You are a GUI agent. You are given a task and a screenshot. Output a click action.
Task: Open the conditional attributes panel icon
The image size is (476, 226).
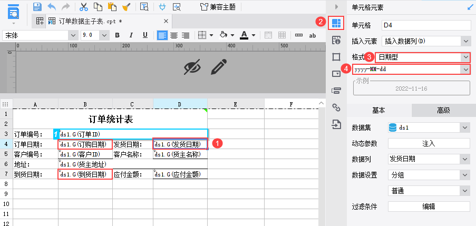click(336, 90)
